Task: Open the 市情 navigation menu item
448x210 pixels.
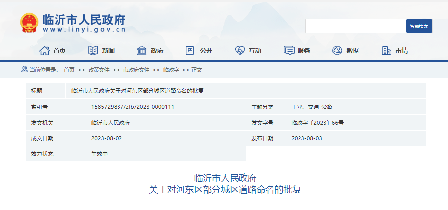Action: point(401,51)
